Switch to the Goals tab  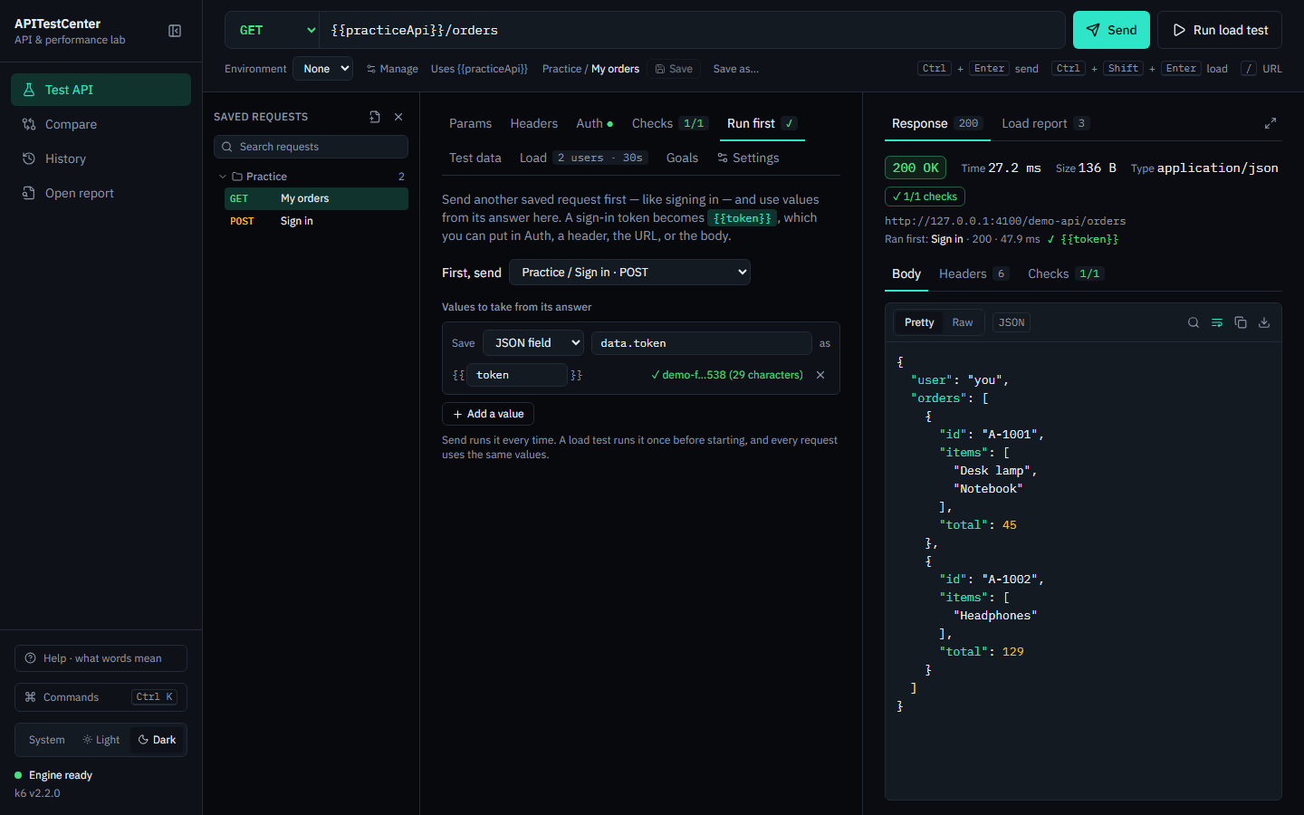click(x=682, y=158)
